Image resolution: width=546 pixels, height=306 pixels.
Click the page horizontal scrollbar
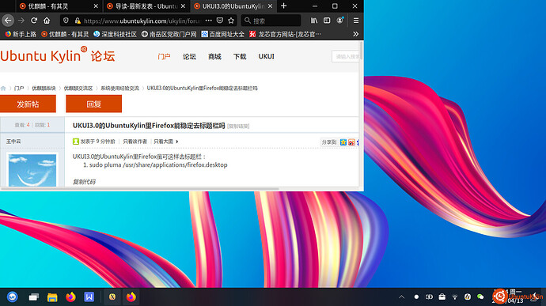[139, 189]
